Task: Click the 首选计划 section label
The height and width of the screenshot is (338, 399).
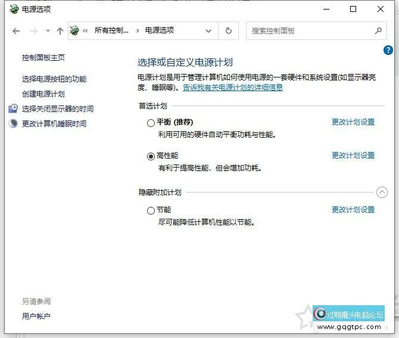Action: [x=153, y=106]
